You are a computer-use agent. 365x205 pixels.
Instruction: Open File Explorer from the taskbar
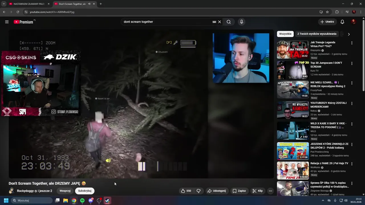coord(65,200)
